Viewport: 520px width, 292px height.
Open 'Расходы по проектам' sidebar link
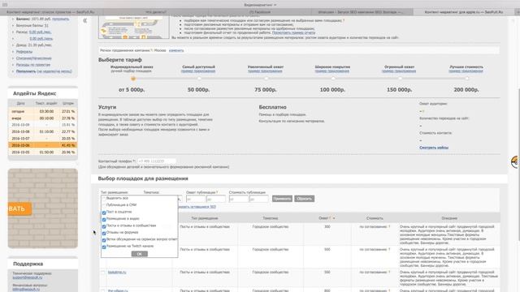33,65
